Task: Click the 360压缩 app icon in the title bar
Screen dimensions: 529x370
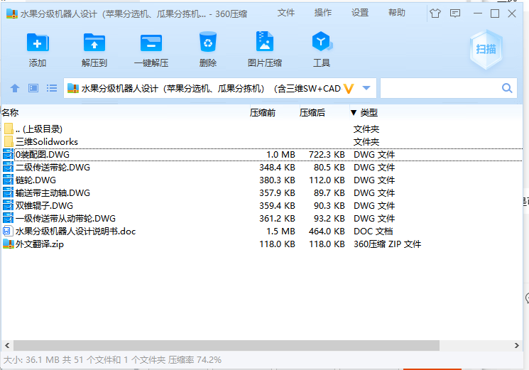Action: point(12,13)
